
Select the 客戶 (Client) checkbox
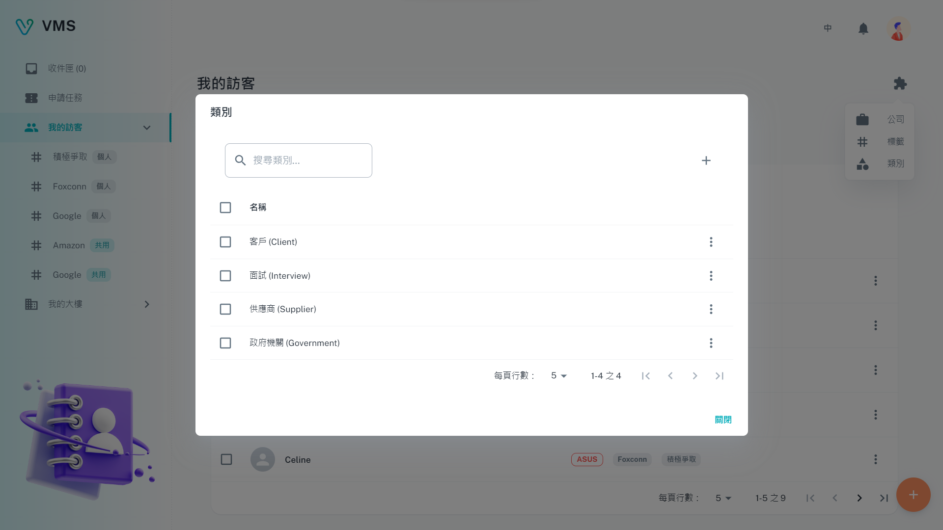225,242
